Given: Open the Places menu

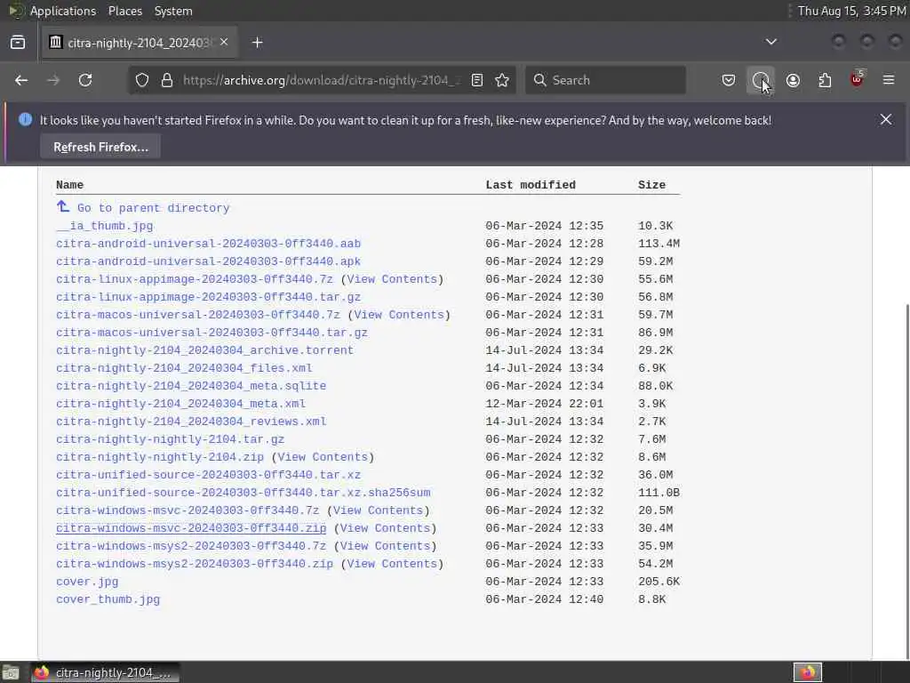Looking at the screenshot, I should (x=125, y=11).
